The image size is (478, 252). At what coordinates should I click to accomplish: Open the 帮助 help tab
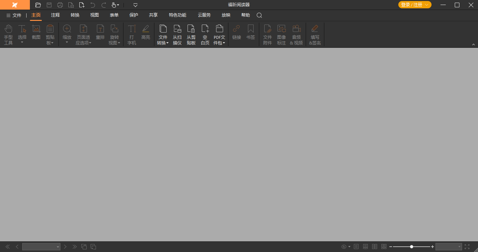click(x=246, y=15)
